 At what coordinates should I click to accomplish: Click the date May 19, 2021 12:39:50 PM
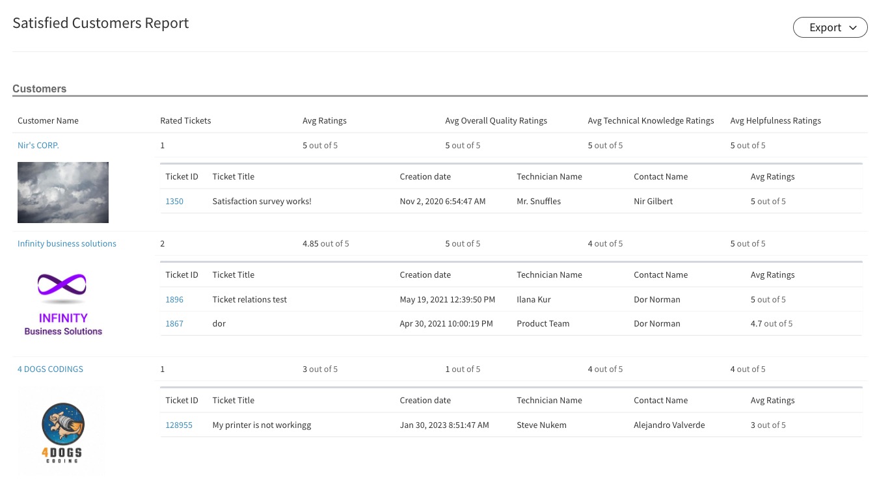pyautogui.click(x=448, y=300)
